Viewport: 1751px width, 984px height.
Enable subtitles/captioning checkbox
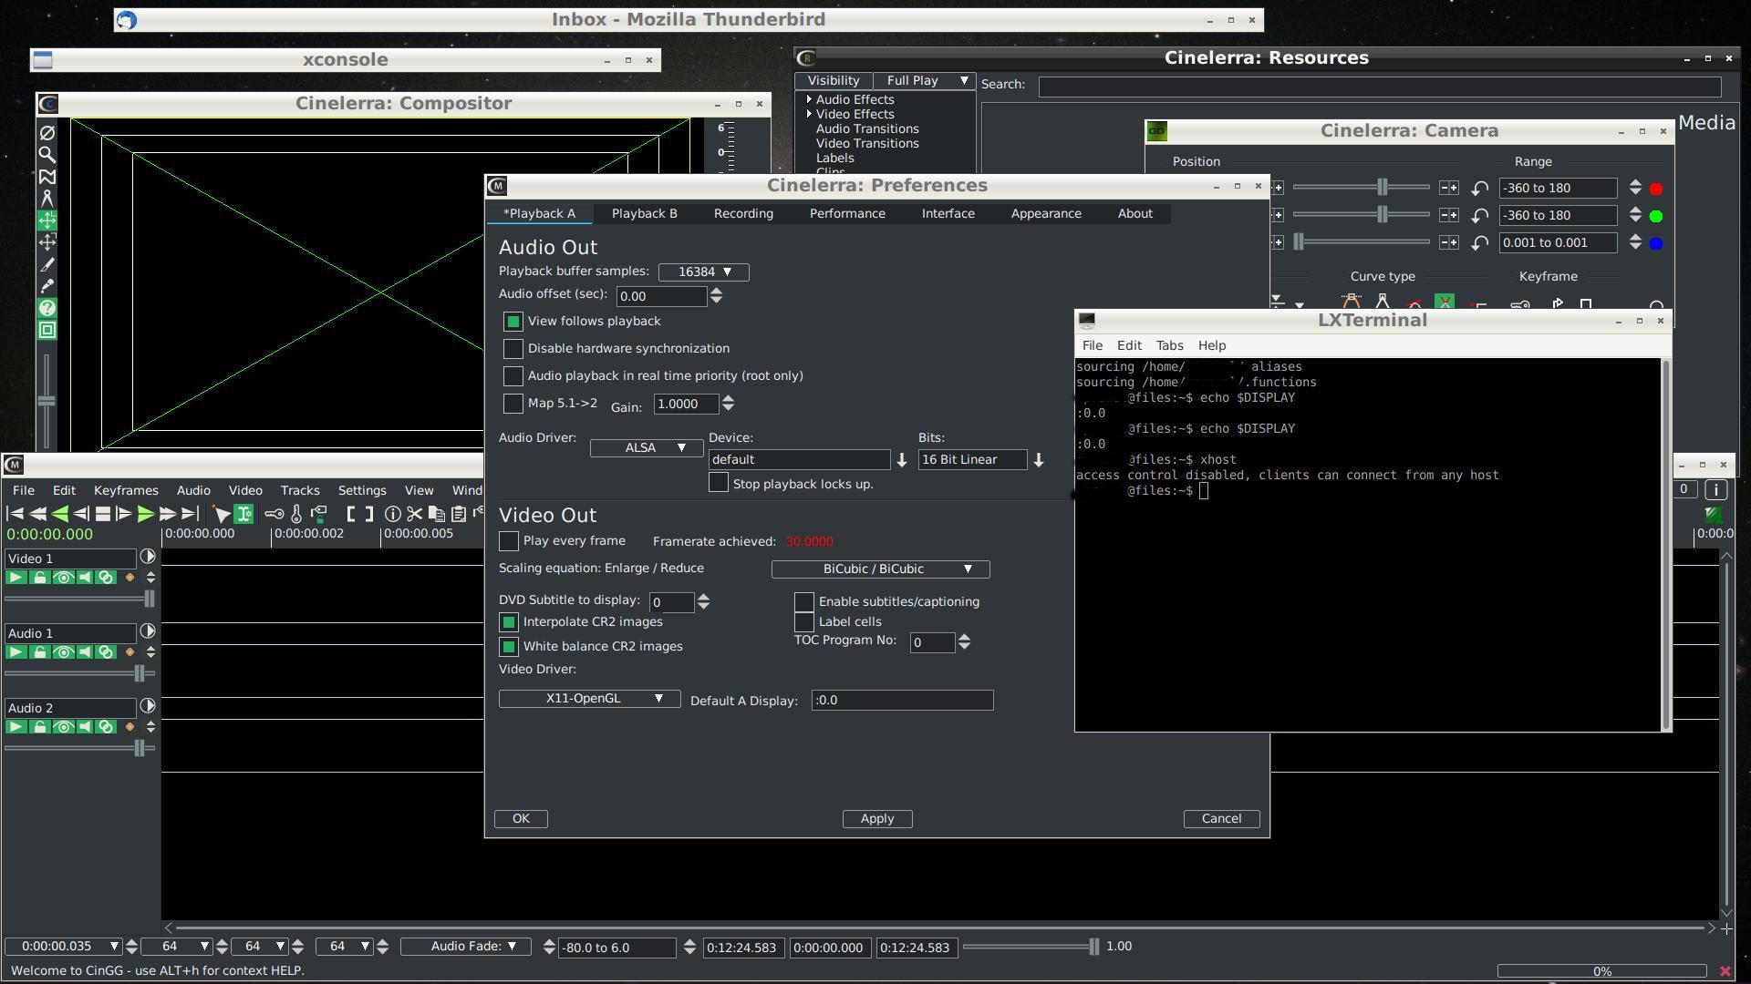click(x=804, y=602)
